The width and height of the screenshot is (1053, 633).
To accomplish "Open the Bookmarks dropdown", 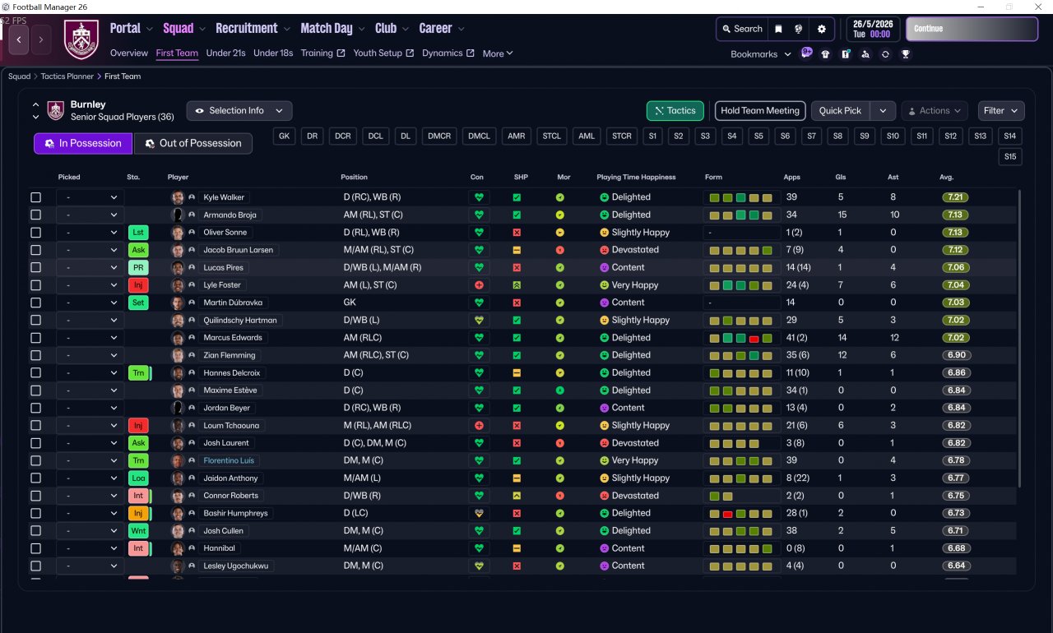I will point(761,54).
